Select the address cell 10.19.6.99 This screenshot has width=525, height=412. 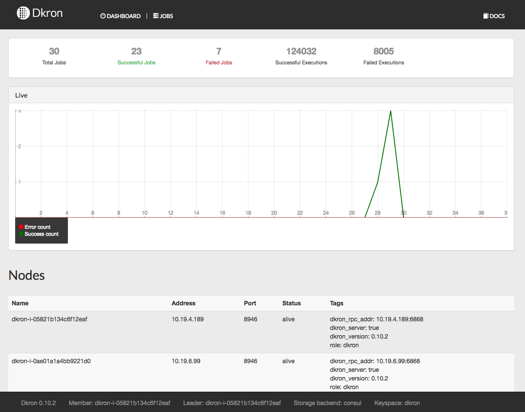click(186, 361)
